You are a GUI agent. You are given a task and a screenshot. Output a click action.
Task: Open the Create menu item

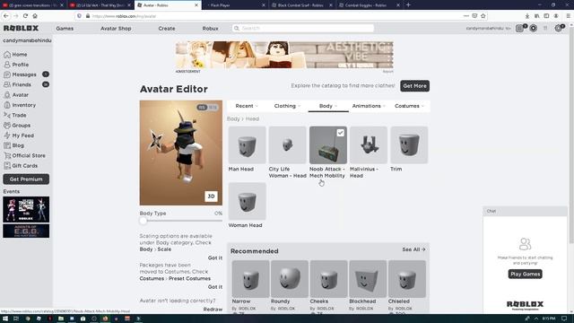(x=167, y=28)
